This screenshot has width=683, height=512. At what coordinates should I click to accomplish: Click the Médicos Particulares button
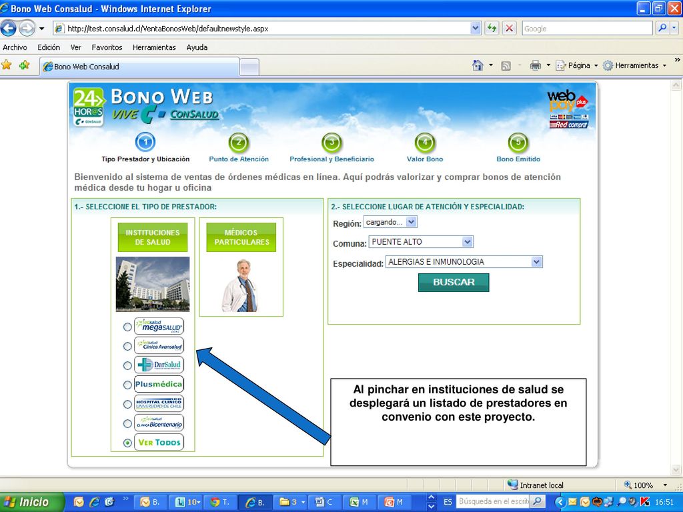[241, 237]
